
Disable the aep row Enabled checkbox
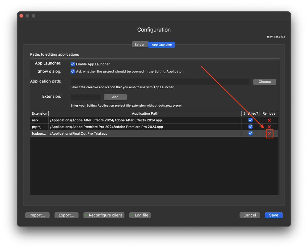[250, 120]
